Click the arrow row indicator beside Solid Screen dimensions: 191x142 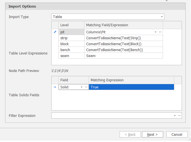click(x=55, y=87)
